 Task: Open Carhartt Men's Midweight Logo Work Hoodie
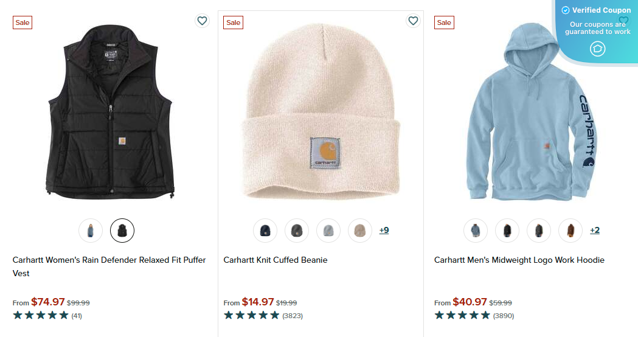click(x=519, y=260)
